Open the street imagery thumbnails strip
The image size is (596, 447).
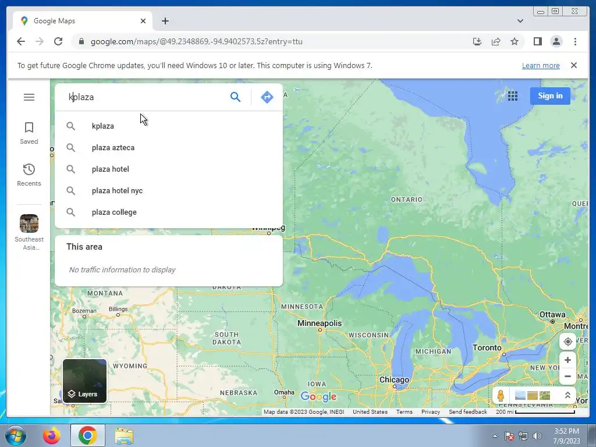pyautogui.click(x=532, y=396)
